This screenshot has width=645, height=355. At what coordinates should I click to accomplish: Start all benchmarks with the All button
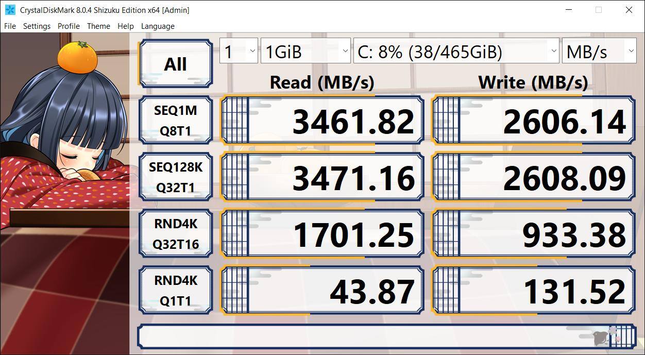pos(175,64)
